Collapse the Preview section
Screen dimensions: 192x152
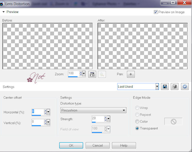4,12
